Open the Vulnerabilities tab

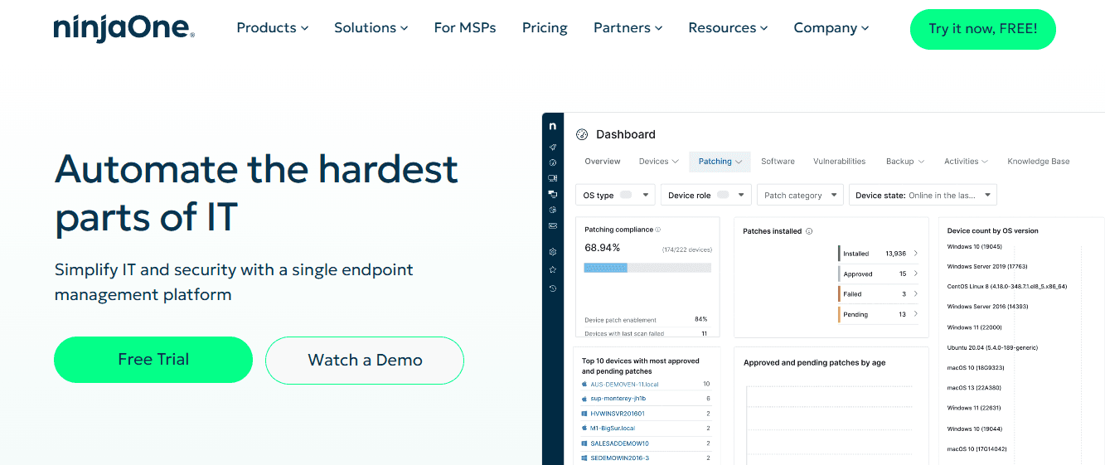click(840, 162)
